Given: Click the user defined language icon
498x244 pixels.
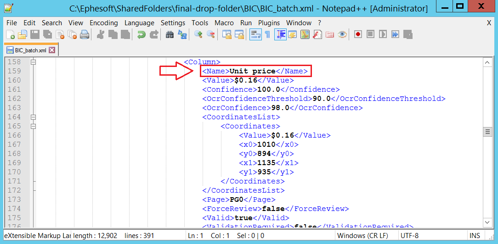Looking at the screenshot, I should [292, 34].
